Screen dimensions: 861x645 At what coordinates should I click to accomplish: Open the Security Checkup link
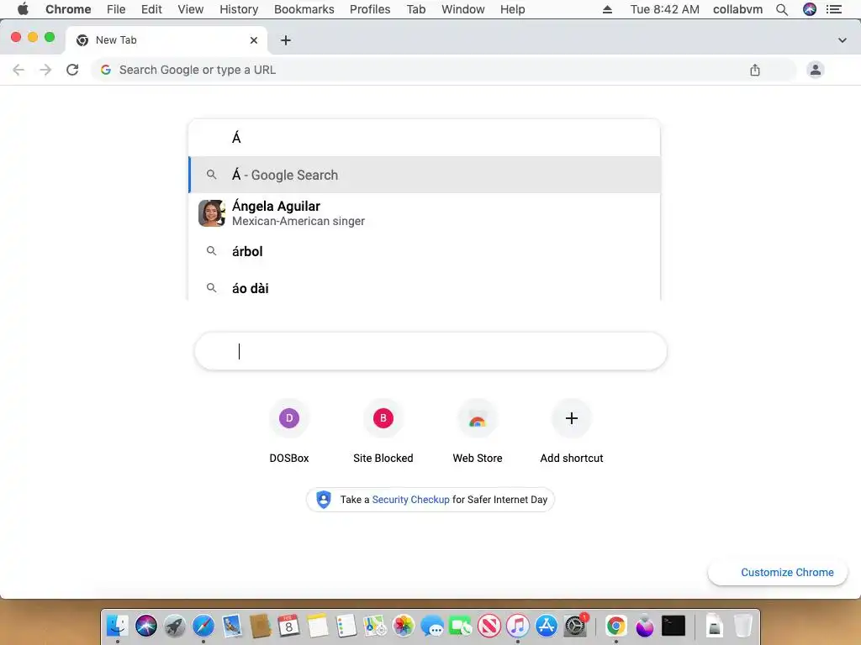point(410,500)
